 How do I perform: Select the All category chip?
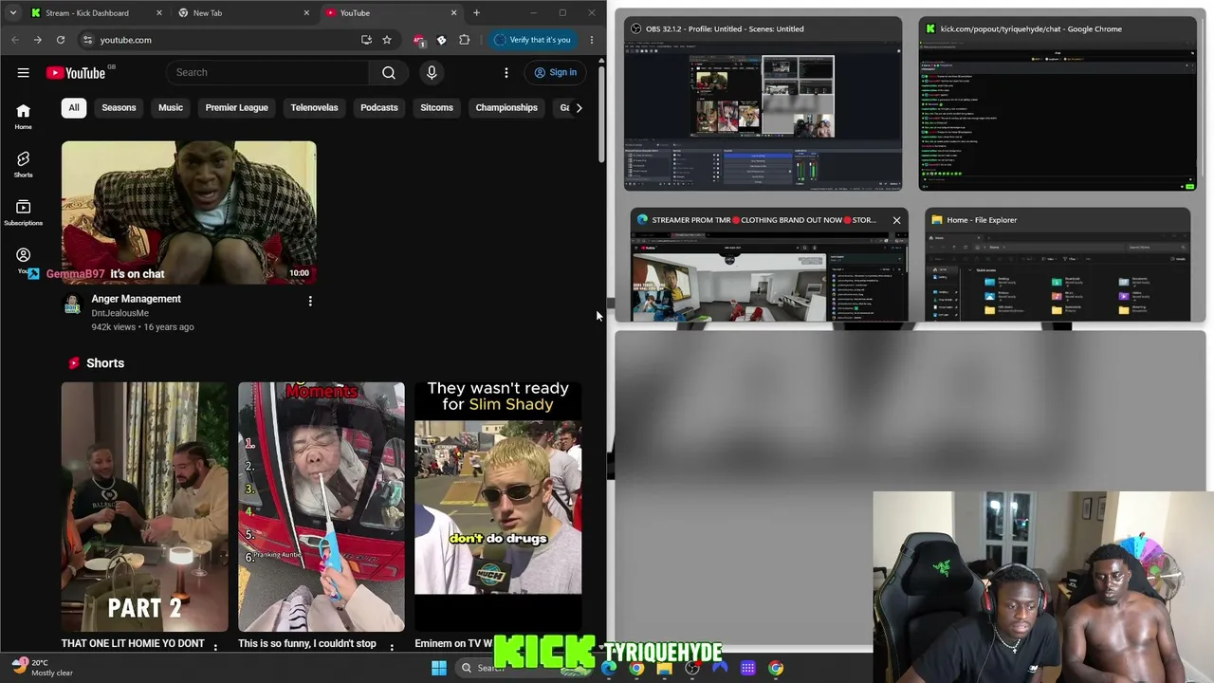tap(74, 107)
